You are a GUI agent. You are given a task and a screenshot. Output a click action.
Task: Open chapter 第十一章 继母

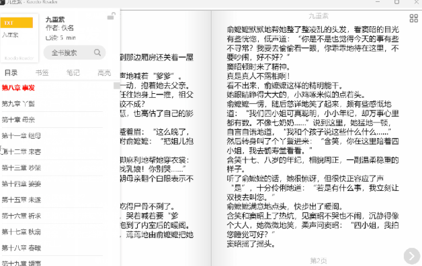tap(22, 136)
